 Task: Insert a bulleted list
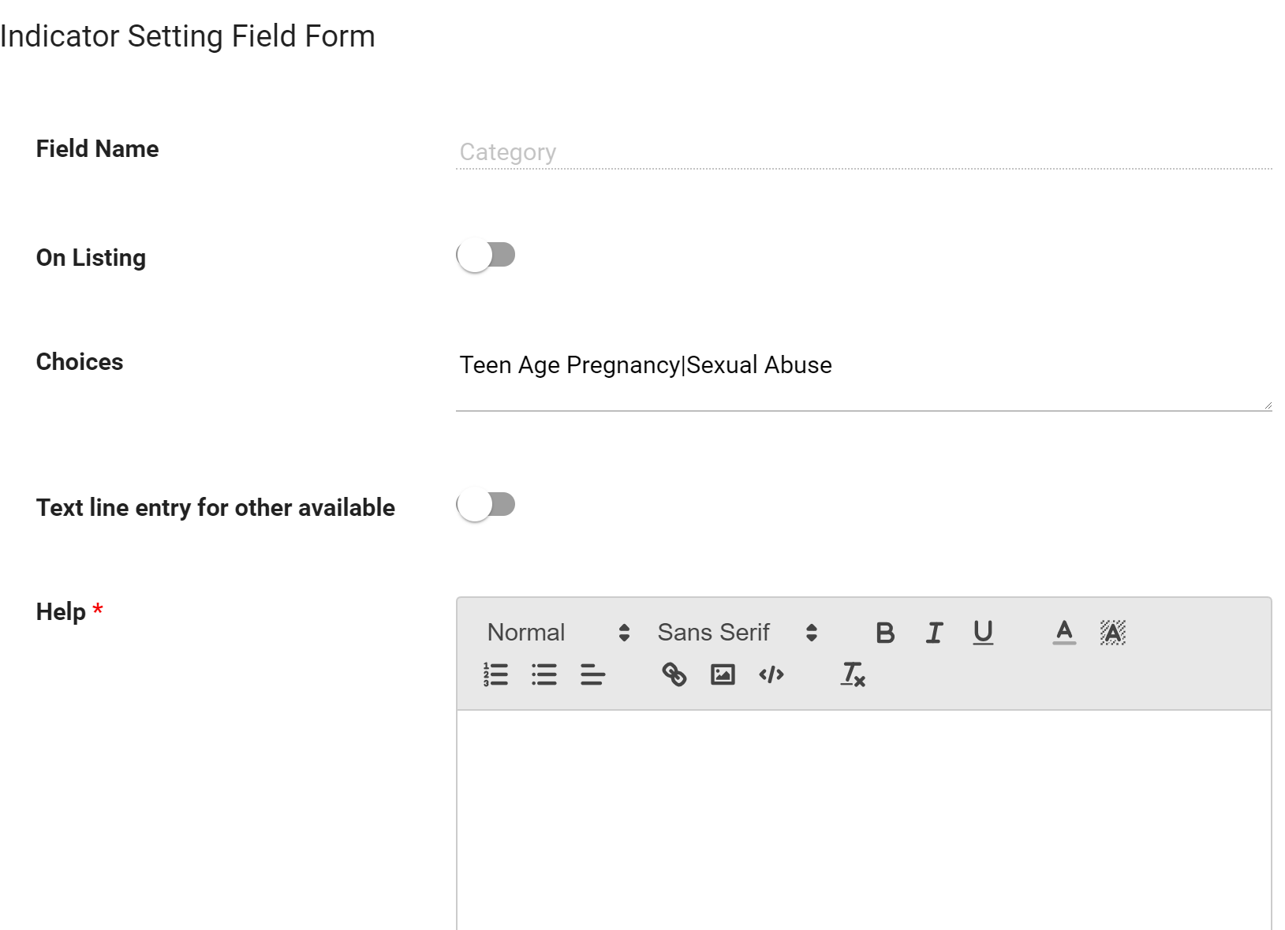click(544, 674)
